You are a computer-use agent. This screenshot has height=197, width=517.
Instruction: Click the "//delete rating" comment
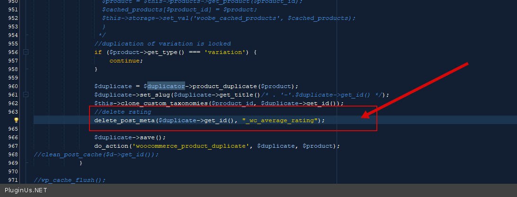tap(123, 112)
